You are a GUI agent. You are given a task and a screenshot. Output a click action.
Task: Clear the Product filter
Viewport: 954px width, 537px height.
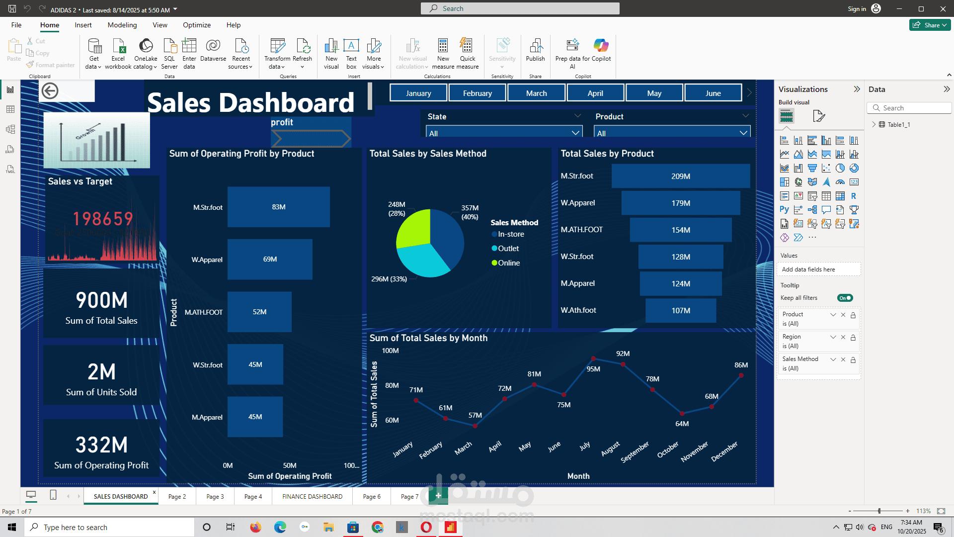tap(843, 315)
